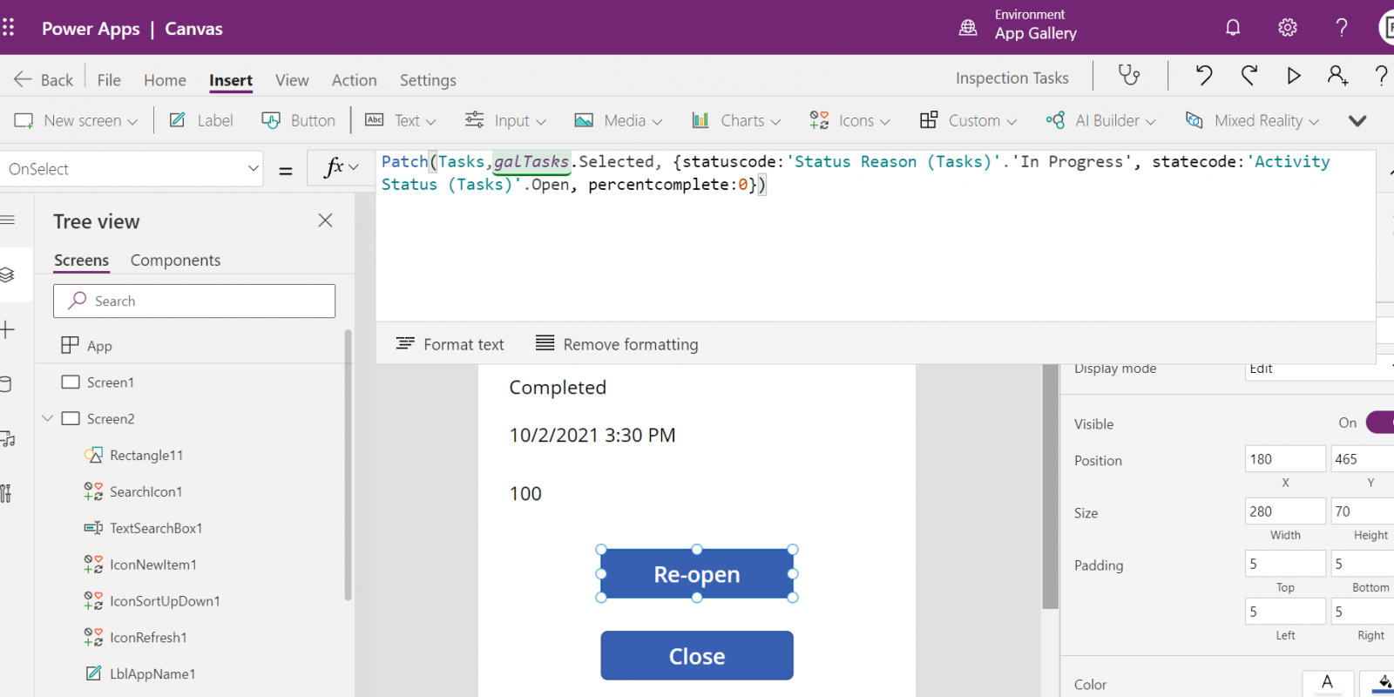Switch to the View tab
1394x697 pixels.
(x=292, y=79)
